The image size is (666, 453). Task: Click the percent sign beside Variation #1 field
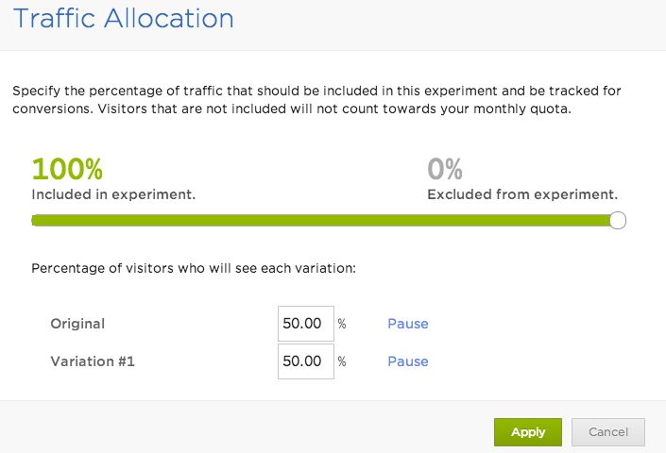(x=342, y=361)
